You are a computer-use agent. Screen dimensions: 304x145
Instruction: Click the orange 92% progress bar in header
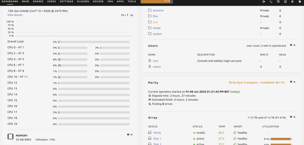point(157,1)
